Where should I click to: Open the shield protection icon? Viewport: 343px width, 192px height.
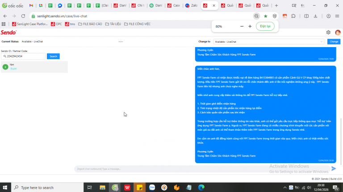(275, 16)
